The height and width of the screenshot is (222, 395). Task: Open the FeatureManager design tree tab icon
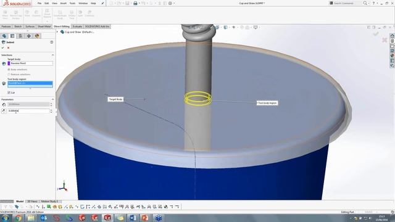pos(4,36)
